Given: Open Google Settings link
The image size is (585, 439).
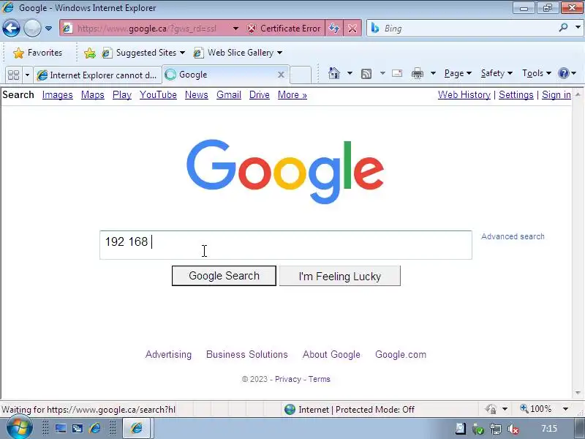Looking at the screenshot, I should pyautogui.click(x=516, y=95).
